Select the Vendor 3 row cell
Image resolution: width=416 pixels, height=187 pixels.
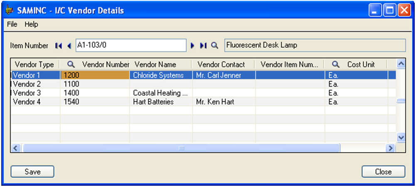[35, 93]
